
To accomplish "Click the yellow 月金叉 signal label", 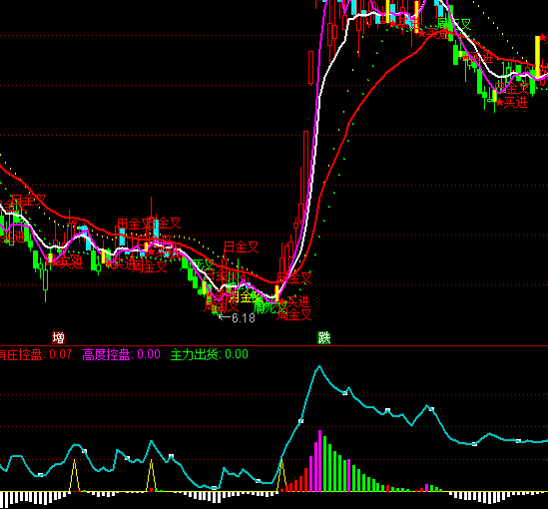I will click(x=246, y=297).
